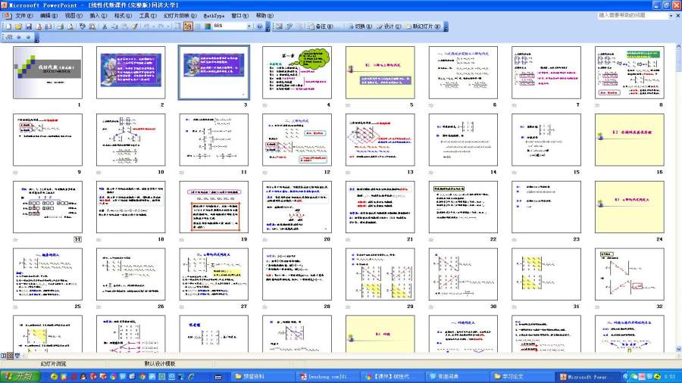Viewport: 682px width, 383px height.
Task: Open the 幻灯片放映 (Slide Show) menu
Action: pyautogui.click(x=180, y=15)
